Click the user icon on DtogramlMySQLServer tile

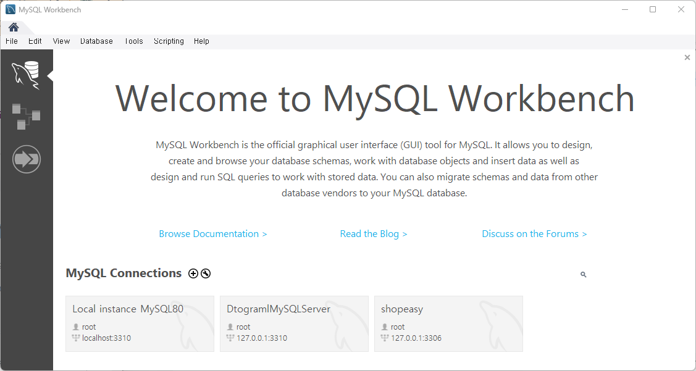point(230,327)
